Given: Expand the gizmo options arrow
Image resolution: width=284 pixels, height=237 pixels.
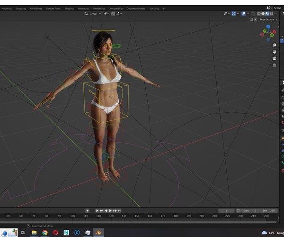Looking at the screenshot, I should point(238,14).
